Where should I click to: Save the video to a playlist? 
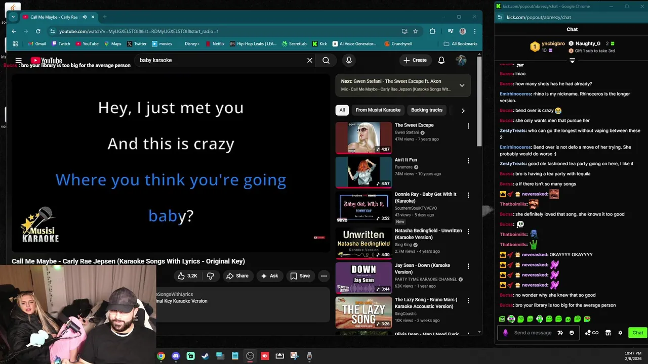point(300,276)
